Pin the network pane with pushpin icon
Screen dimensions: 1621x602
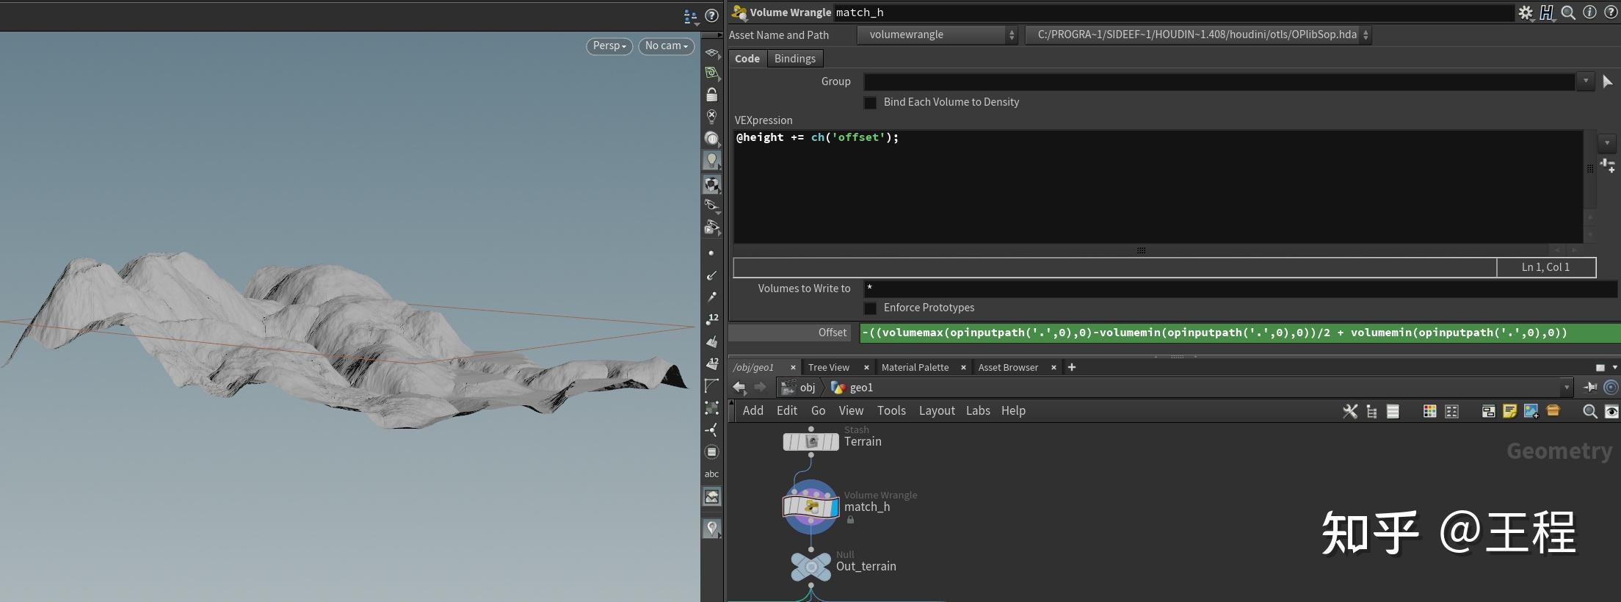click(1590, 387)
